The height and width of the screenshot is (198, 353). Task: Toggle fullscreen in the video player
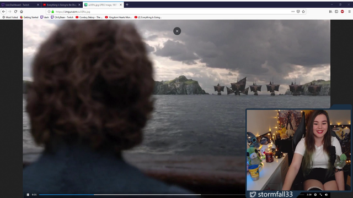[x=321, y=195]
